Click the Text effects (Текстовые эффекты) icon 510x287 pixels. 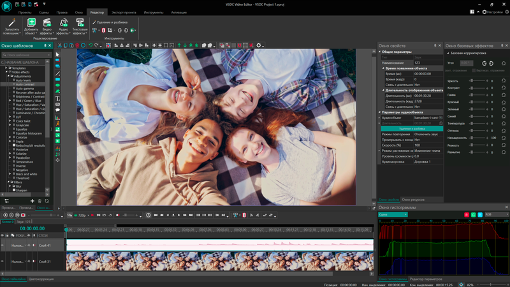[80, 23]
